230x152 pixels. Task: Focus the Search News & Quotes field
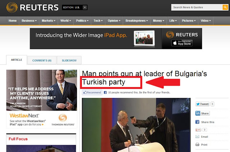(x=197, y=7)
